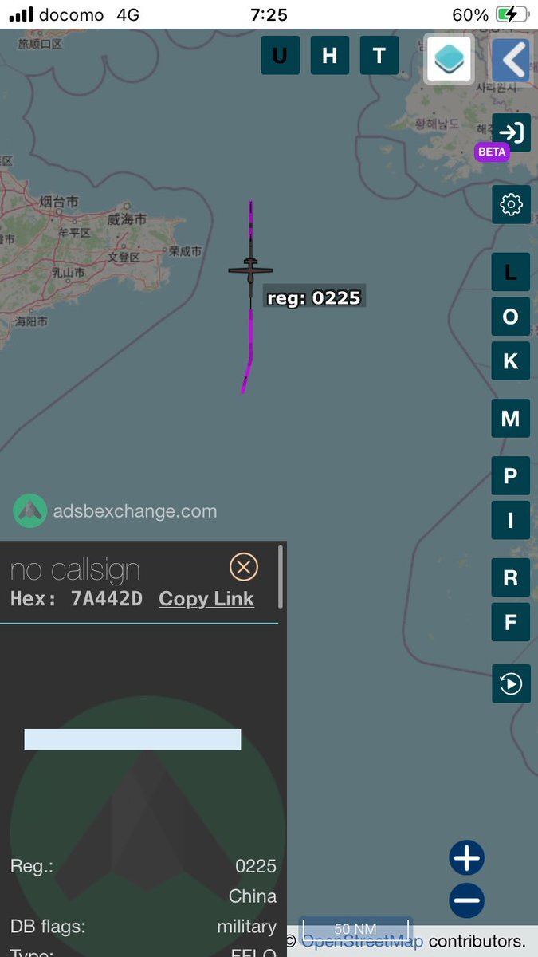Click the M map option button

click(x=511, y=419)
